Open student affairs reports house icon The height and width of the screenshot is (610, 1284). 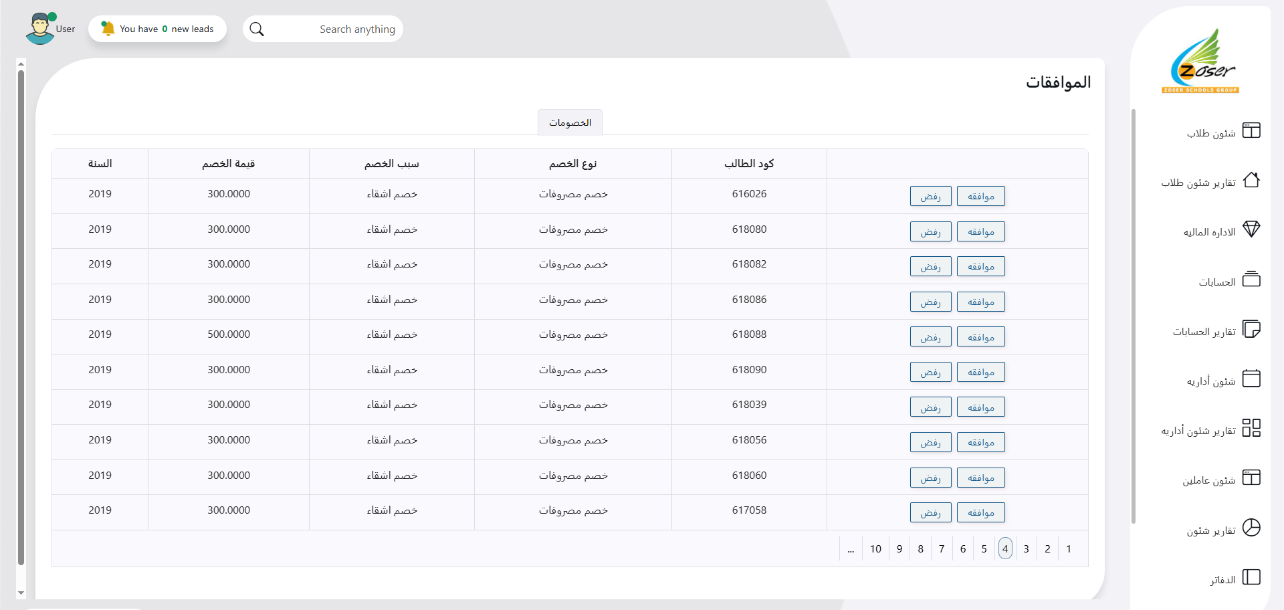point(1251,181)
